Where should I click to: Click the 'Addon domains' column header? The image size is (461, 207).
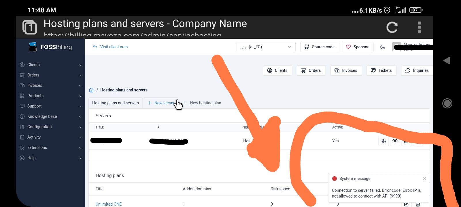197,189
